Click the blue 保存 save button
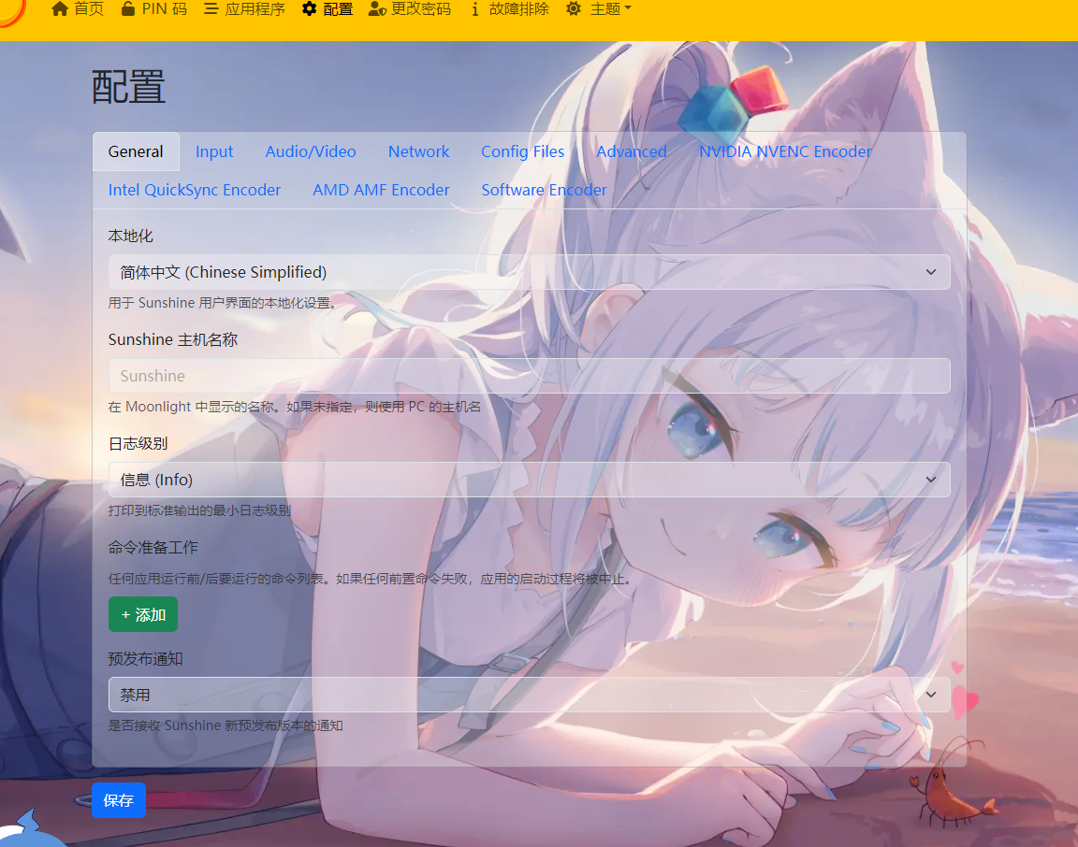 click(x=118, y=800)
